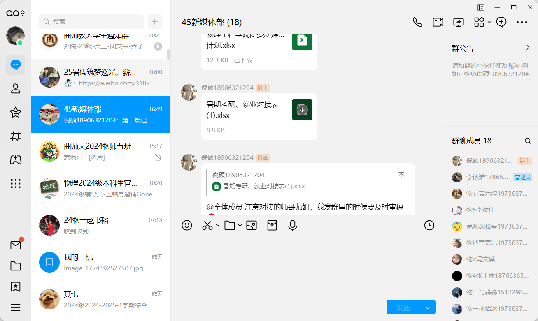538x321 pixels.
Task: Expand screenshot options dropdown arrow
Action: pyautogui.click(x=218, y=225)
